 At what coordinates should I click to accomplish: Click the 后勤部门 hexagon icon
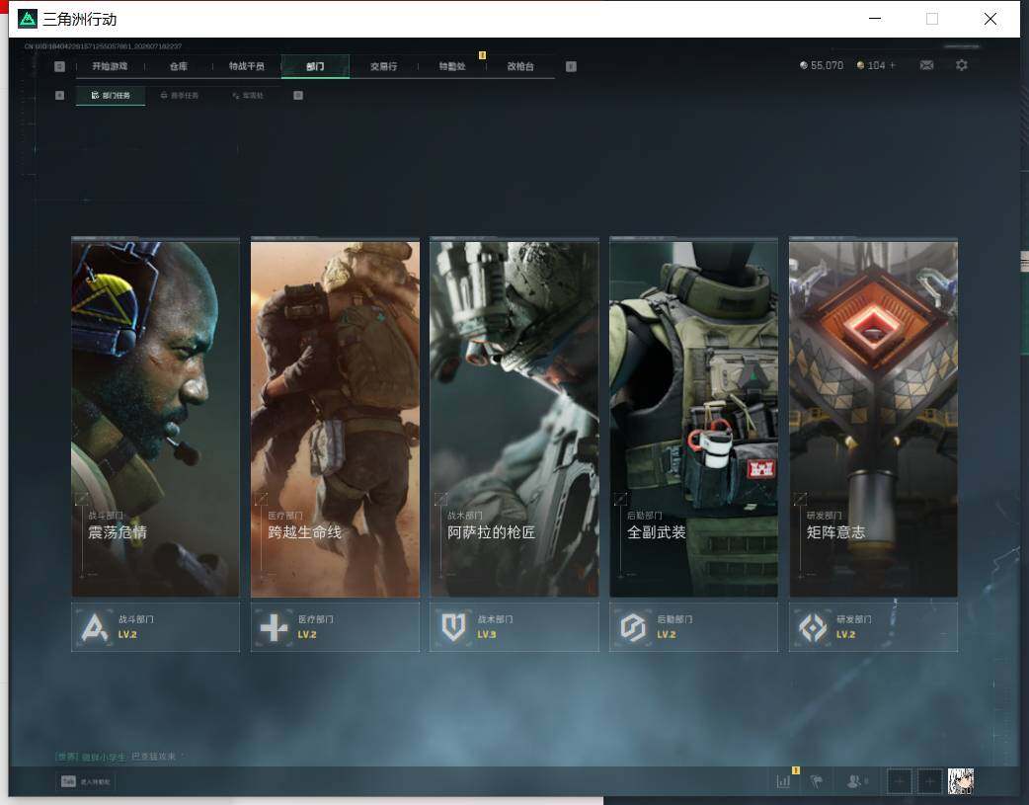[633, 628]
